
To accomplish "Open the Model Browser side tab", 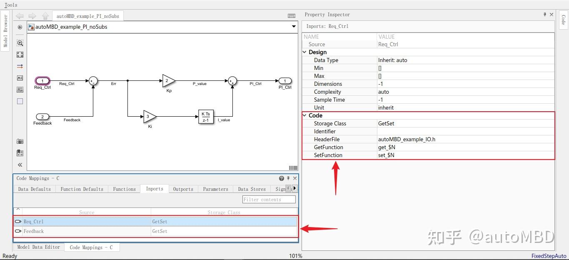I will 5,31.
